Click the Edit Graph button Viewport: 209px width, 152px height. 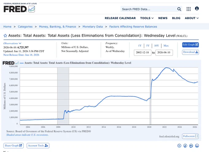point(190,45)
